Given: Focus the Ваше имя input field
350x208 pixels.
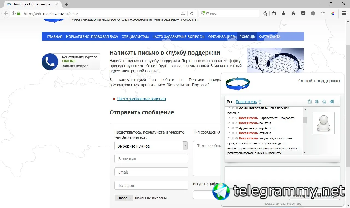Looking at the screenshot, I should [x=151, y=159].
